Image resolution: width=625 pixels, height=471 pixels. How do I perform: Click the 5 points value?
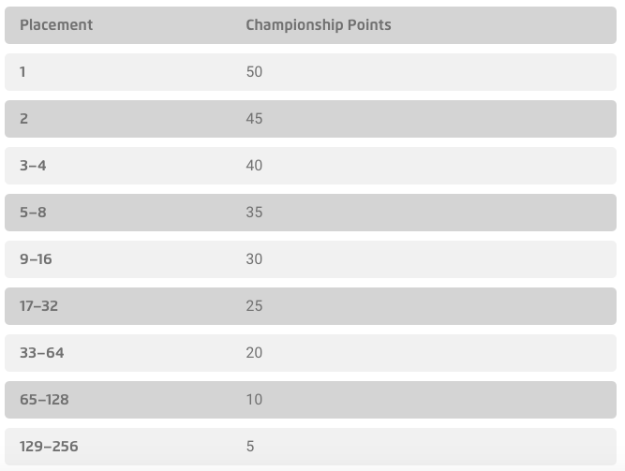click(250, 447)
